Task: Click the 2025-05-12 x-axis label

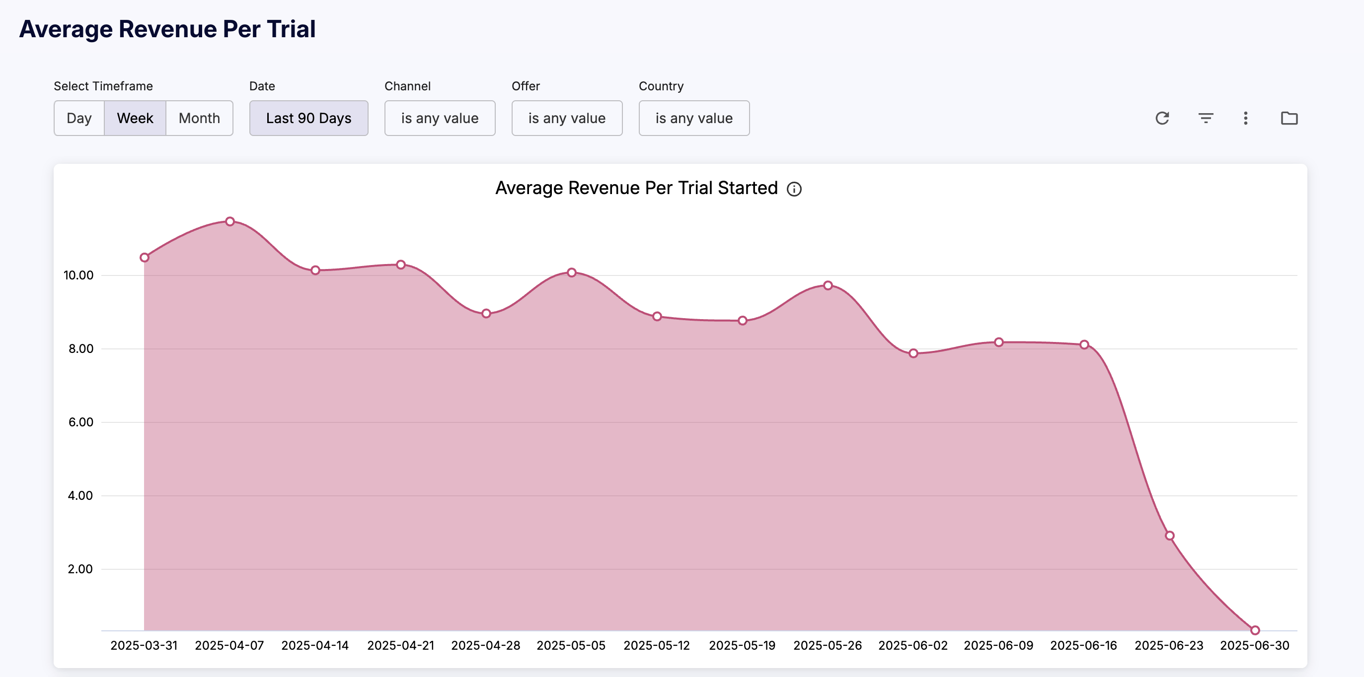Action: 657,645
